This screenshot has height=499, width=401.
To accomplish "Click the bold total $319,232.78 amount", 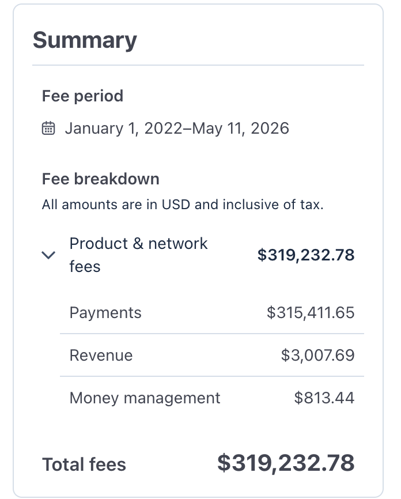I will [286, 463].
